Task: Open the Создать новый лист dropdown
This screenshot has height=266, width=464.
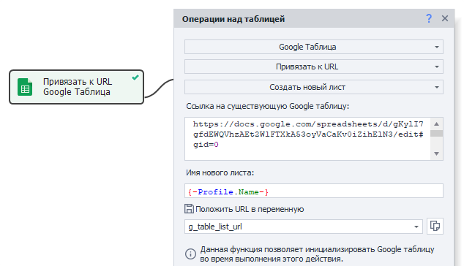Action: click(314, 87)
